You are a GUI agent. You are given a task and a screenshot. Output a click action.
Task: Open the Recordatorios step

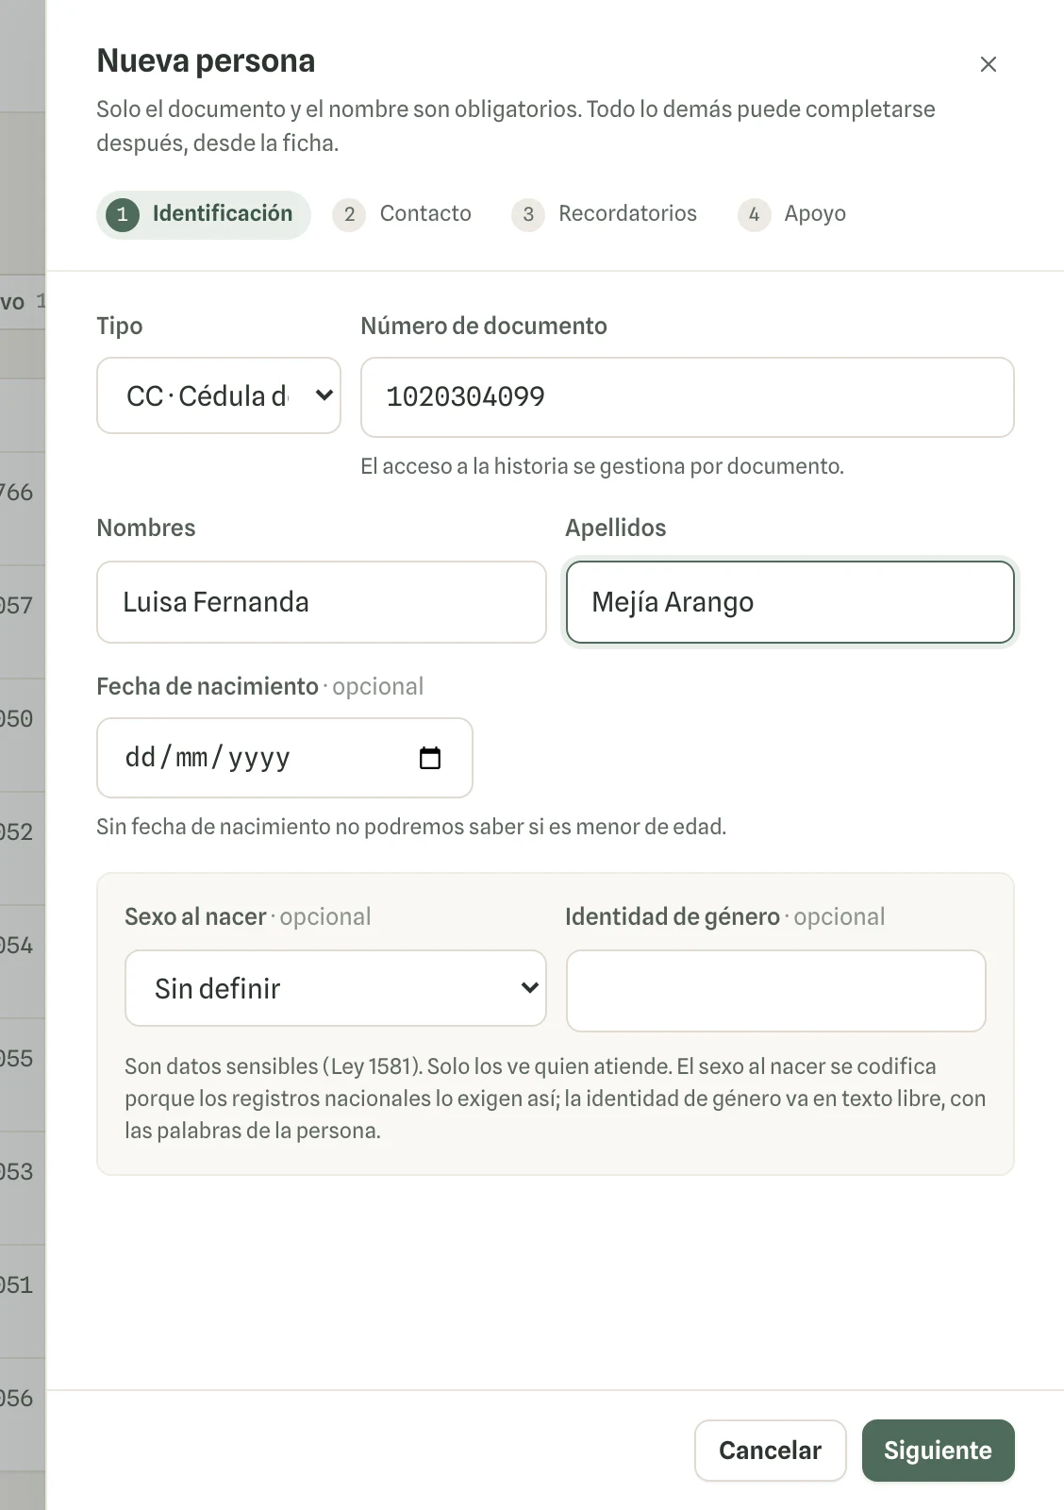[605, 214]
